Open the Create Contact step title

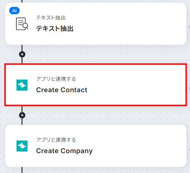pyautogui.click(x=61, y=90)
